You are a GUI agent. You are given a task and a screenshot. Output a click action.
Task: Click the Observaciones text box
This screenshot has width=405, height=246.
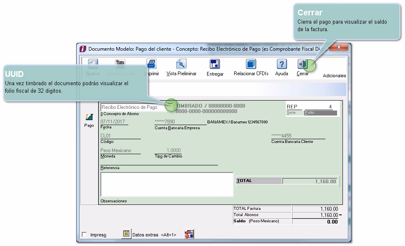[167, 184]
